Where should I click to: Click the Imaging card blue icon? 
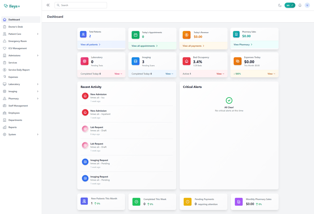136,61
